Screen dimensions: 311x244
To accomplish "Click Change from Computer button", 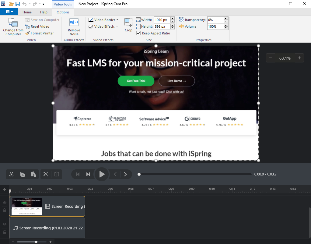I will point(13,27).
